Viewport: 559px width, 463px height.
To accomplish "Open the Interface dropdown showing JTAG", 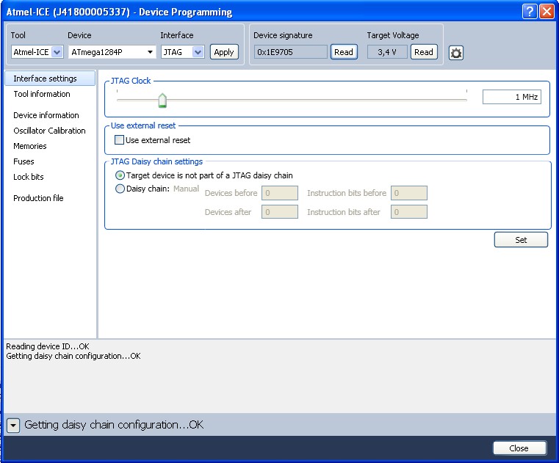I will [x=182, y=52].
